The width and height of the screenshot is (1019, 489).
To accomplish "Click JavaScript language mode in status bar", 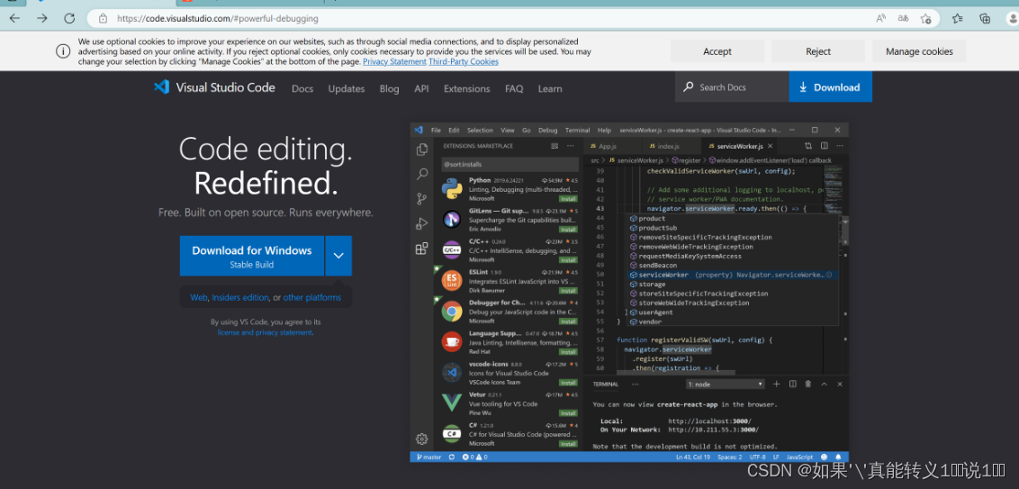I will click(799, 457).
